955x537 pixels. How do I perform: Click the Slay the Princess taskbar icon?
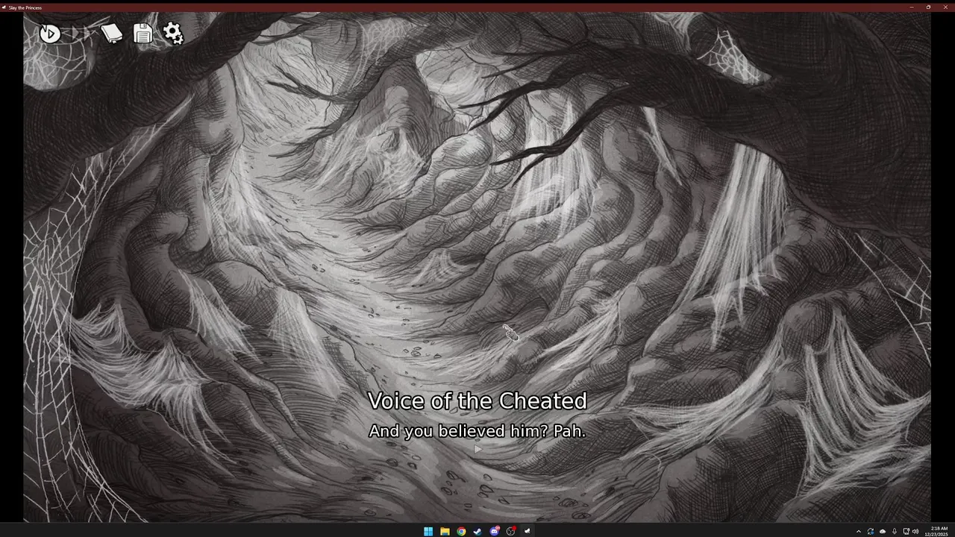pyautogui.click(x=527, y=531)
